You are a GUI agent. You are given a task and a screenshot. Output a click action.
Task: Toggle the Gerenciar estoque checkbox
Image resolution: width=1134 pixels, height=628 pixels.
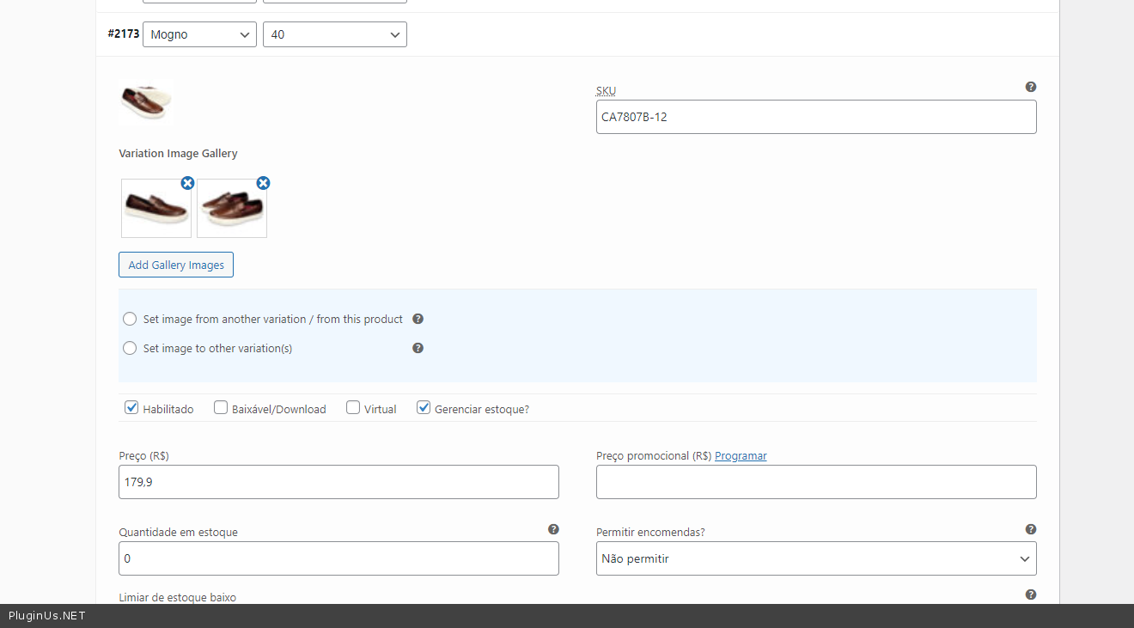pos(424,408)
